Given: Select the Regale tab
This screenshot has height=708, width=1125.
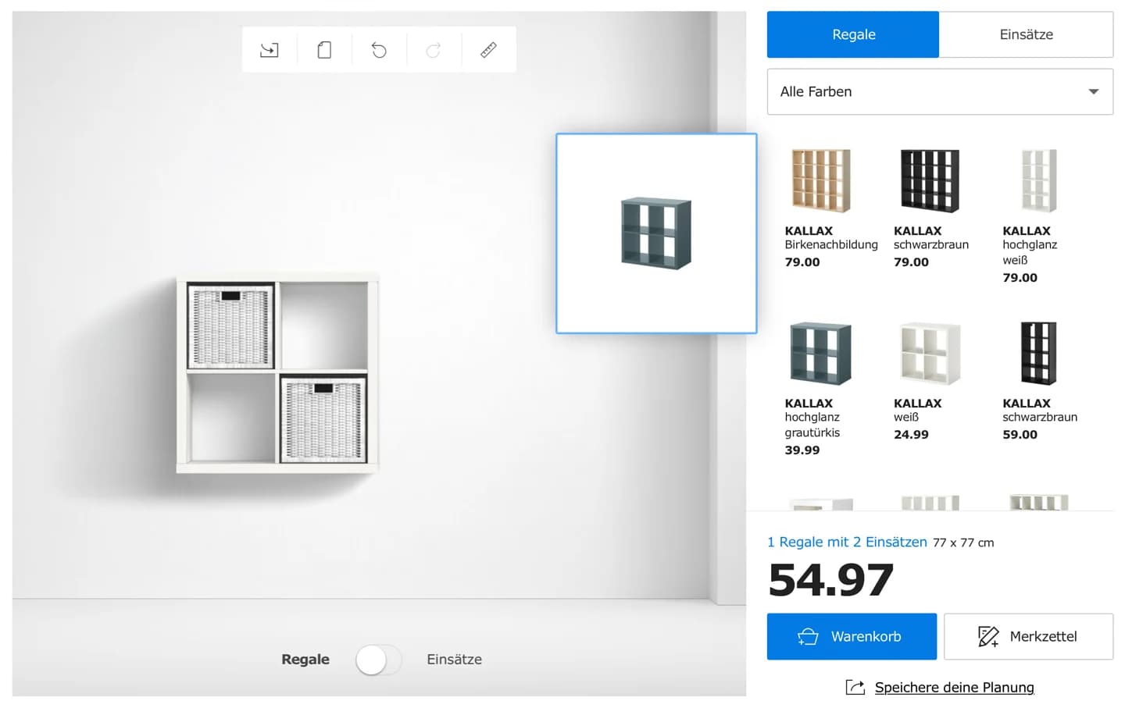Looking at the screenshot, I should (x=853, y=34).
